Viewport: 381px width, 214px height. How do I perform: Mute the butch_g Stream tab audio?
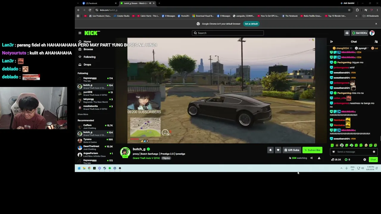pyautogui.click(x=150, y=3)
